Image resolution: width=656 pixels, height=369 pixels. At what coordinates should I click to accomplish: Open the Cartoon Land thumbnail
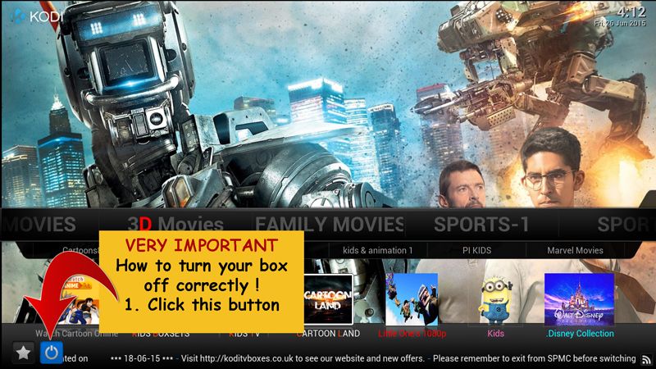pos(328,299)
